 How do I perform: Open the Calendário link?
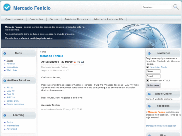tap(12, 67)
